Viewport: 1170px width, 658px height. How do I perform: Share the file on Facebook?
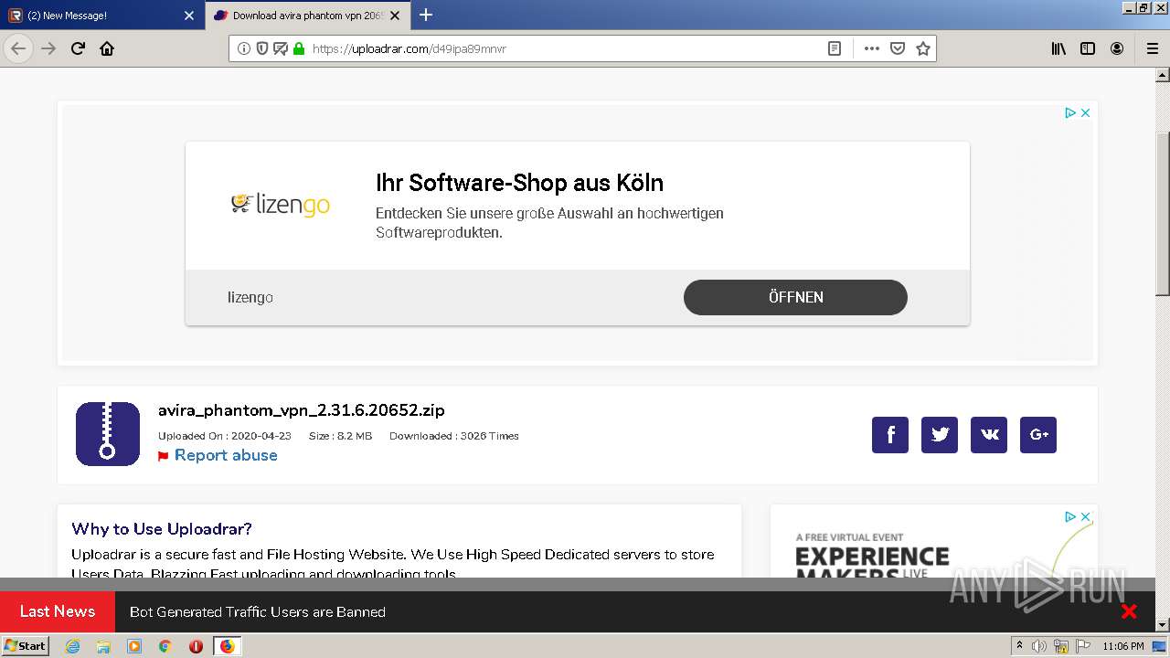(x=890, y=435)
